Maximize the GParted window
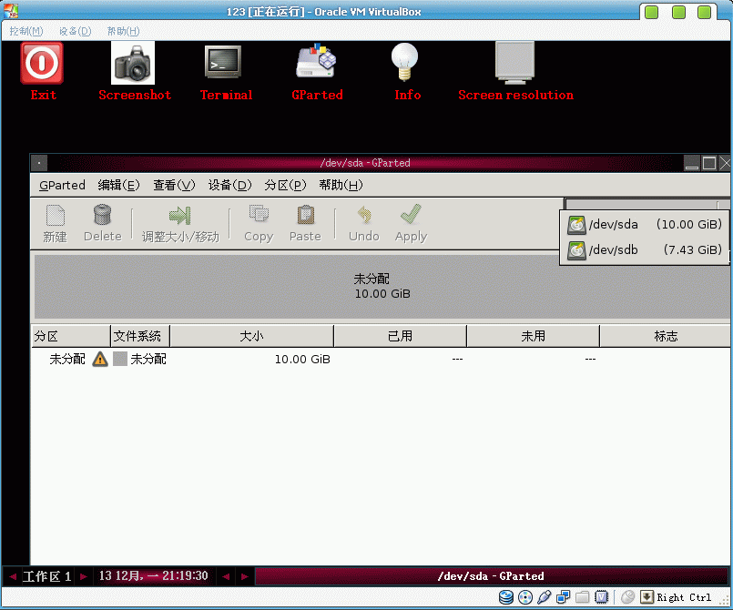Viewport: 733px width, 610px height. (x=709, y=163)
